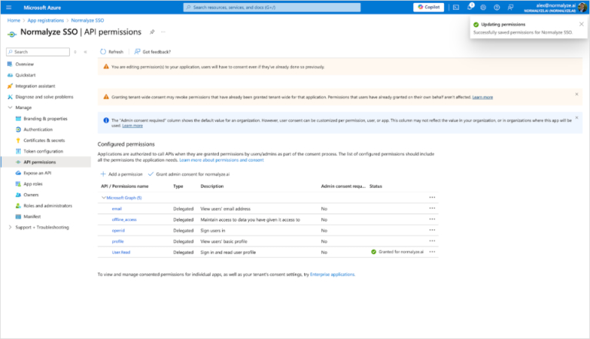The height and width of the screenshot is (339, 590).
Task: Collapse the Microsoft Graph permissions group
Action: tap(103, 198)
